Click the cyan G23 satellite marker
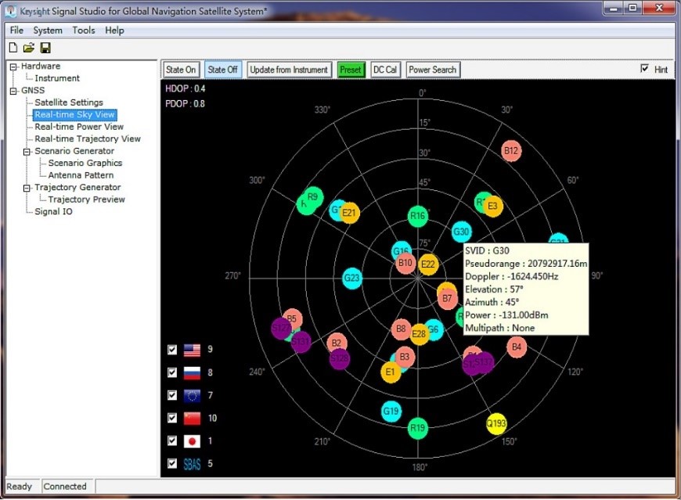Screen dimensions: 681x500 pyautogui.click(x=352, y=278)
